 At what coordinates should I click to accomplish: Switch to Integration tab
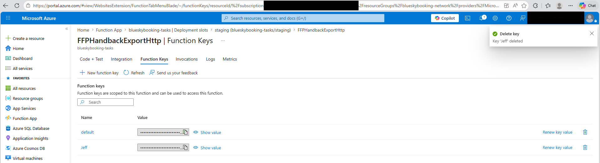coord(121,59)
